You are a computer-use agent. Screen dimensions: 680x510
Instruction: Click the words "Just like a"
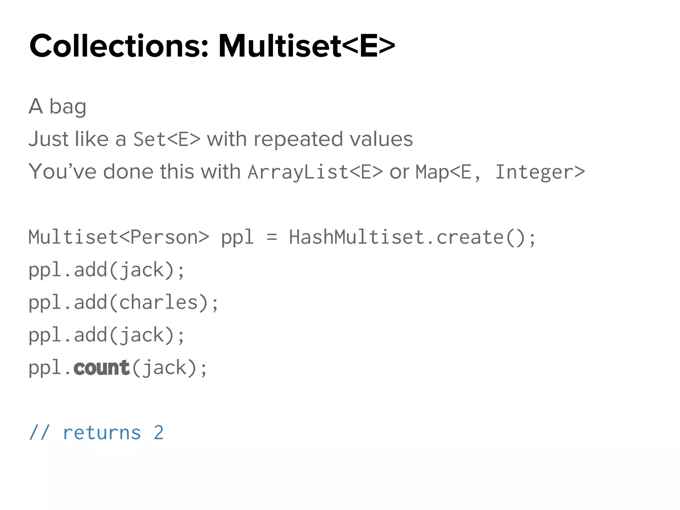tap(77, 139)
